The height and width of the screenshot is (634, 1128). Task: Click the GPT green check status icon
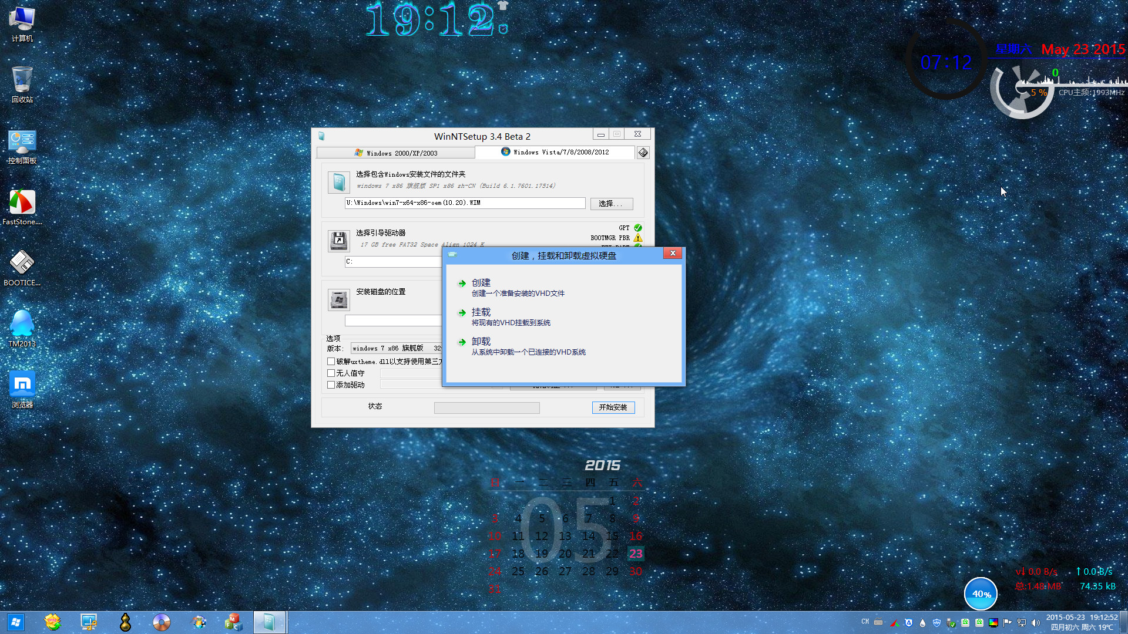coord(638,228)
